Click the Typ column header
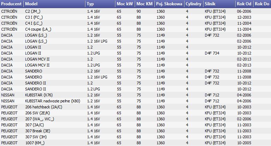Screen dimensions: 271x146 pyautogui.click(x=100, y=4)
